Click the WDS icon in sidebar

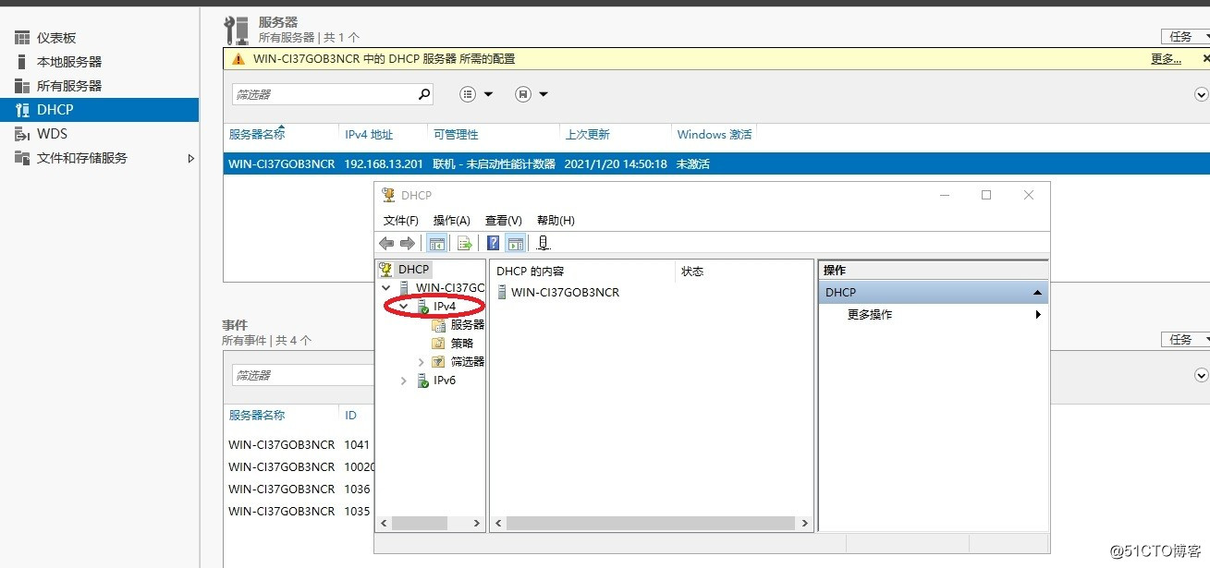pyautogui.click(x=22, y=134)
